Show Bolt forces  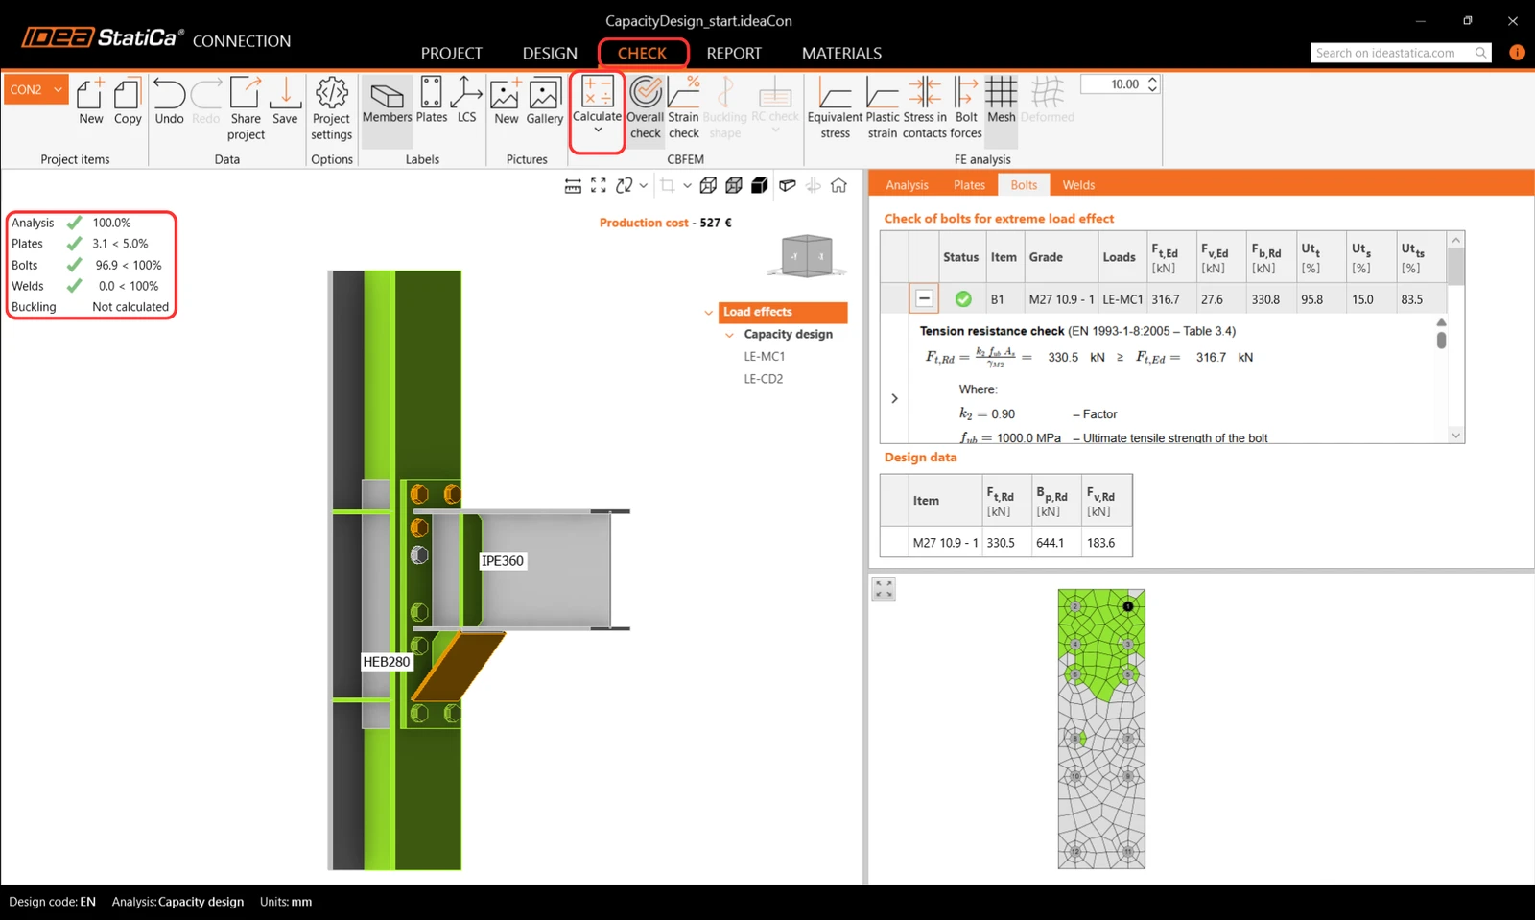pyautogui.click(x=966, y=109)
